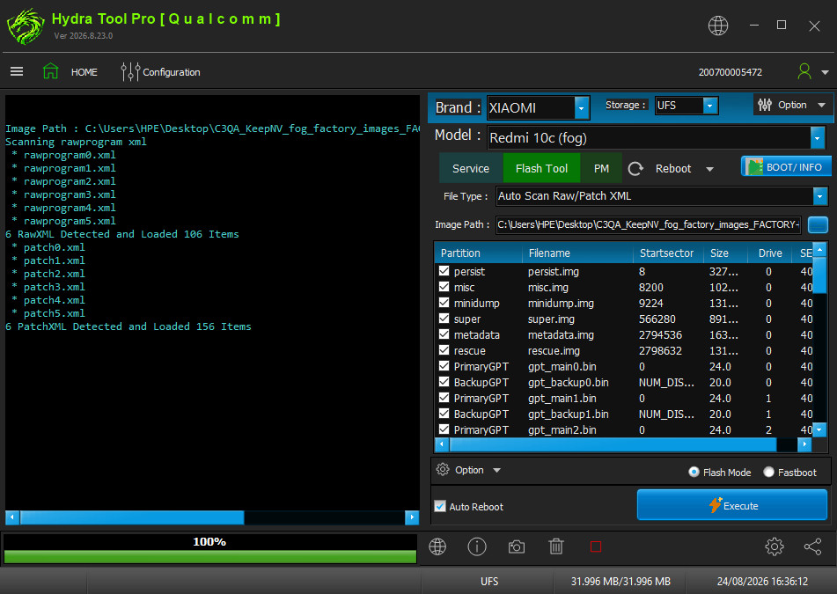Sort by the Filename column header
Viewport: 837px width, 594px height.
tap(577, 253)
